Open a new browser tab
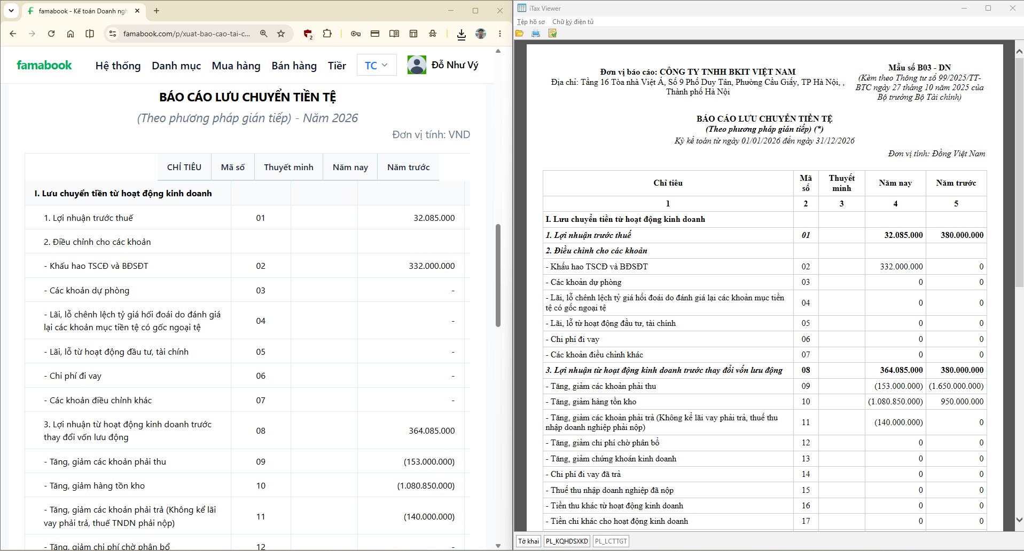Image resolution: width=1024 pixels, height=551 pixels. point(157,11)
